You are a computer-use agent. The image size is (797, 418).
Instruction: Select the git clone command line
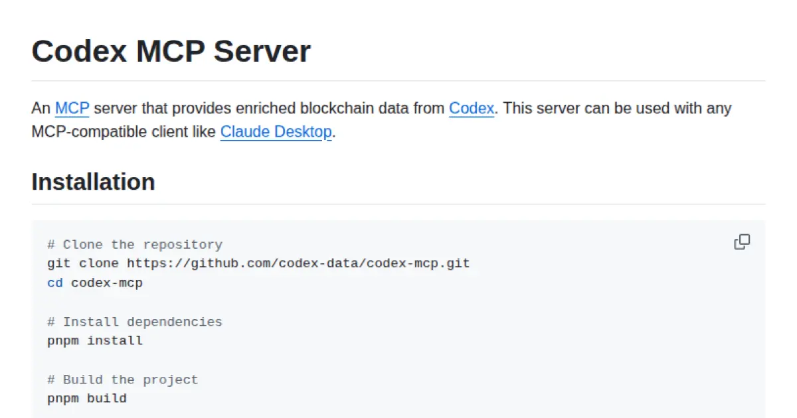coord(258,263)
